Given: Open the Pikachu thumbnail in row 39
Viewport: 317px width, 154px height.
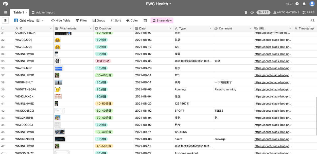Looking at the screenshot, I should (x=58, y=90).
